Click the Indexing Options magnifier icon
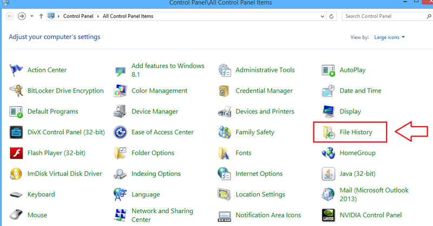This screenshot has width=433, height=226. coord(120,174)
